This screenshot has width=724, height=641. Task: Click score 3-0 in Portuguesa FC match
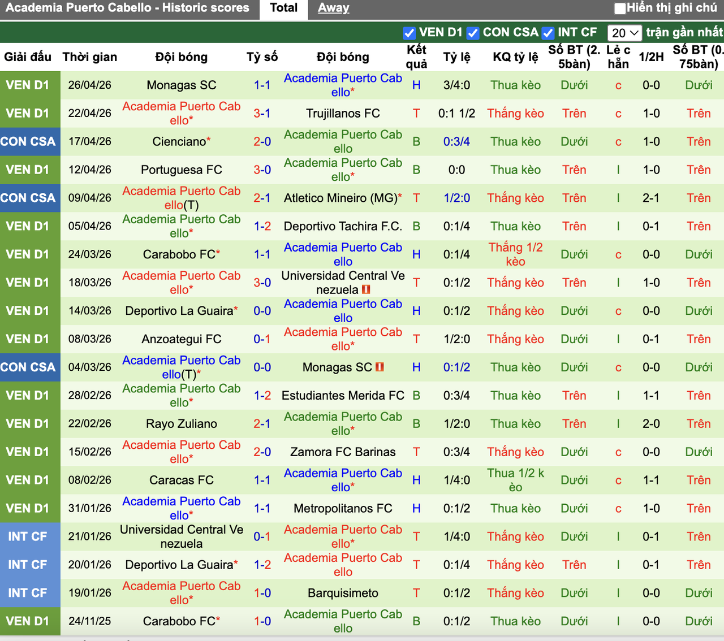(262, 170)
